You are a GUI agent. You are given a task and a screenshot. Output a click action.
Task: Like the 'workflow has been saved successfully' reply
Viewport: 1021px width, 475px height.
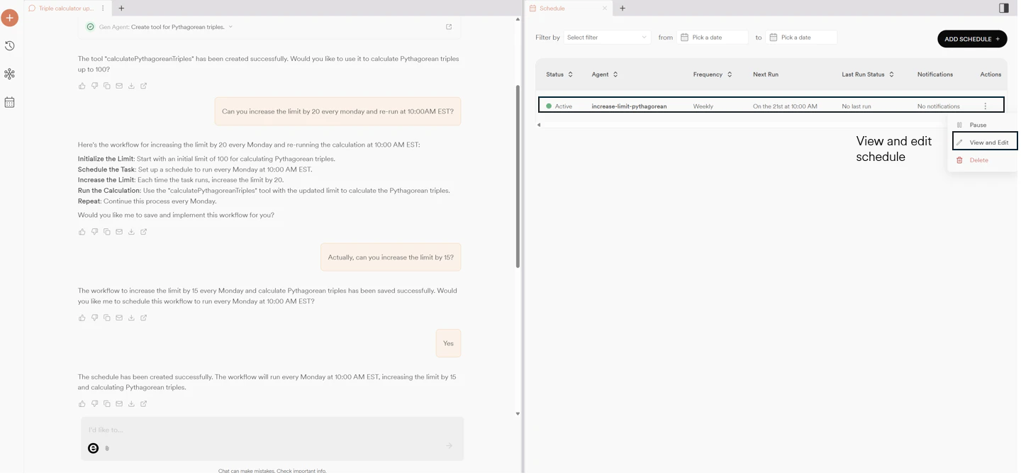coord(82,318)
